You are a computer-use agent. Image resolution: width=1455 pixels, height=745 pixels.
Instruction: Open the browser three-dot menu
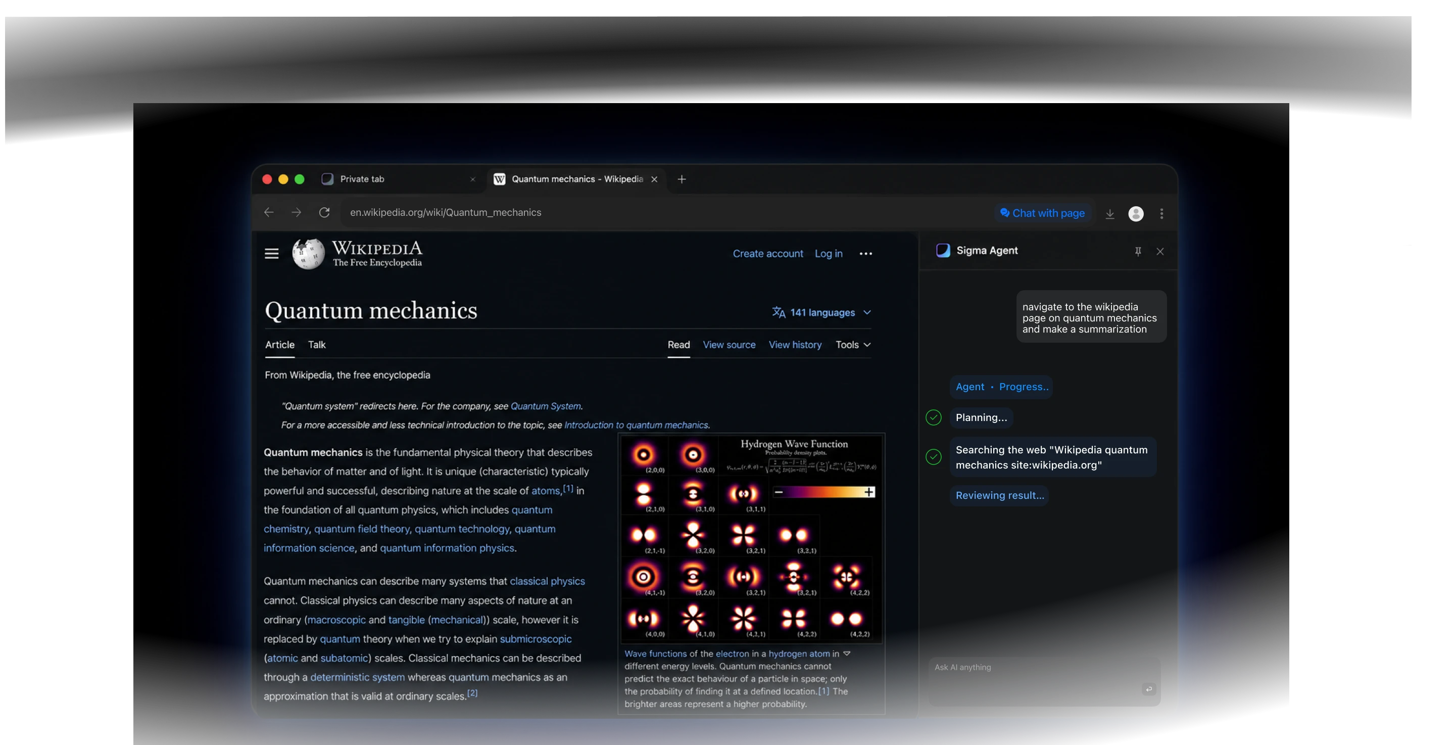[x=1161, y=214]
